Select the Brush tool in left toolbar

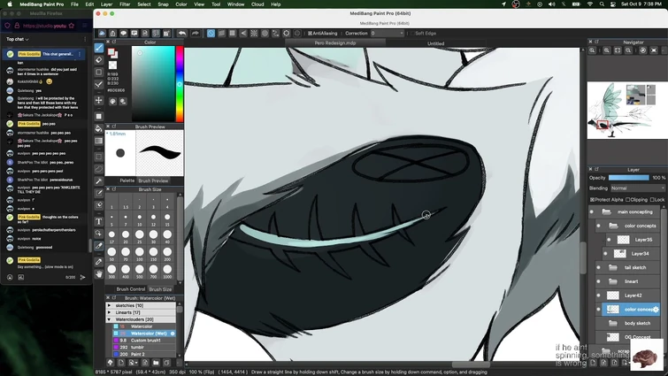[99, 49]
